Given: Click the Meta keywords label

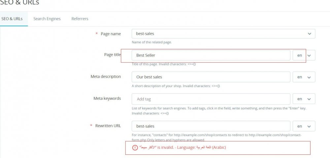Looking at the screenshot, I should click(107, 98).
